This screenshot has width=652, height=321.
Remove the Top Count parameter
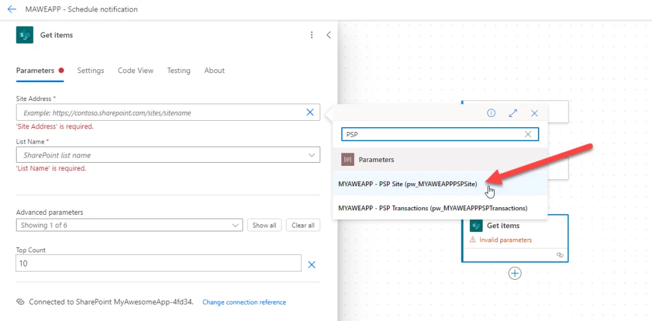tap(311, 264)
